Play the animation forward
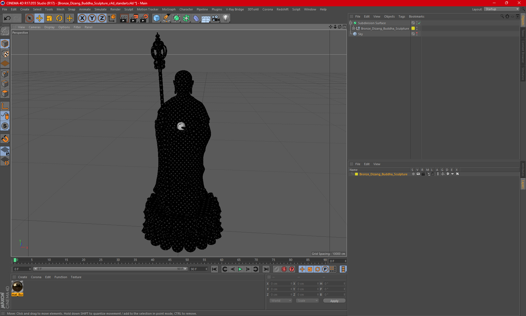The width and height of the screenshot is (526, 316). click(x=240, y=269)
